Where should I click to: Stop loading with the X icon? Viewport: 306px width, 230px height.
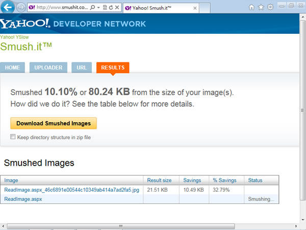(x=117, y=8)
